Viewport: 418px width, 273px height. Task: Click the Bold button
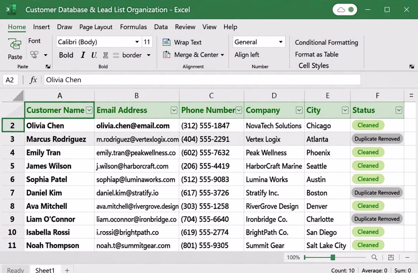(66, 55)
